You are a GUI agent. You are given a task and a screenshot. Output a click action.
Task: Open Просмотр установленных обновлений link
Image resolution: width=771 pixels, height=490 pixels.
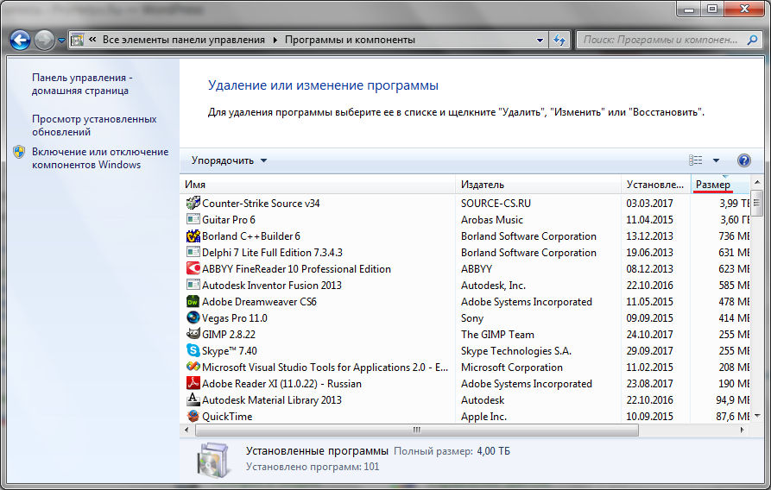click(94, 126)
